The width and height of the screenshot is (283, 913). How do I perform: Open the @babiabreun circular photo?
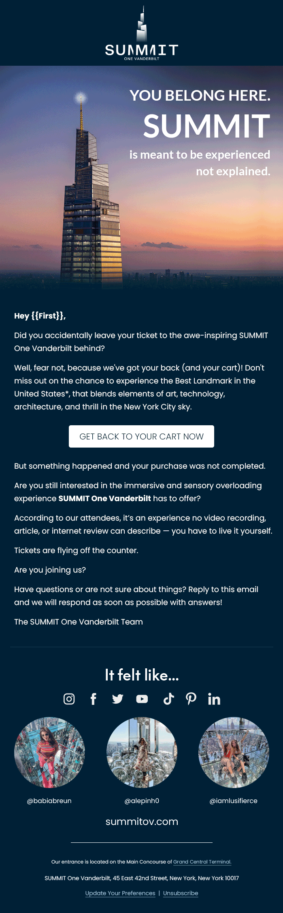click(x=49, y=752)
